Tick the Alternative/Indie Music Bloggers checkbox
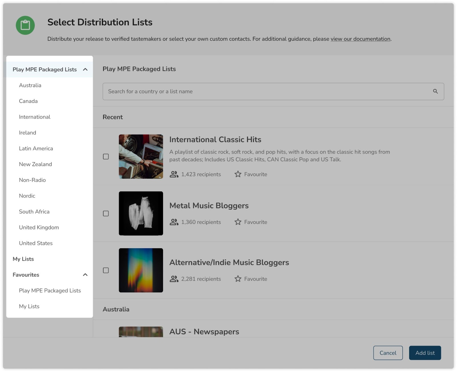Image resolution: width=457 pixels, height=372 pixels. point(106,270)
